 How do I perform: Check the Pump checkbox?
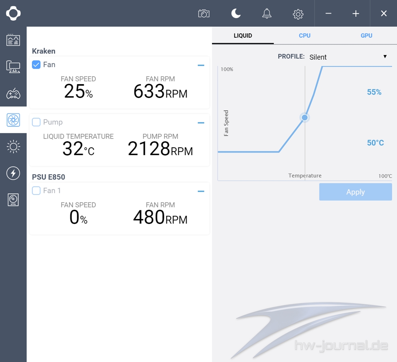point(36,122)
